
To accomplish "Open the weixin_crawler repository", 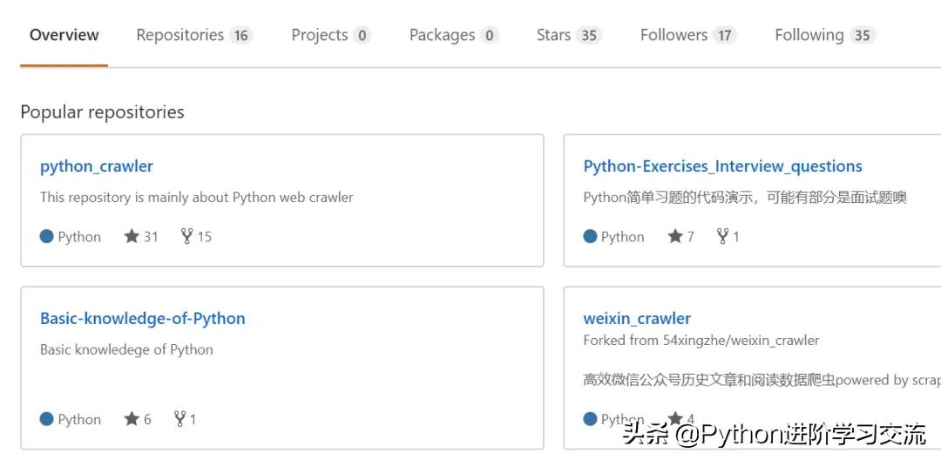I will pyautogui.click(x=637, y=318).
